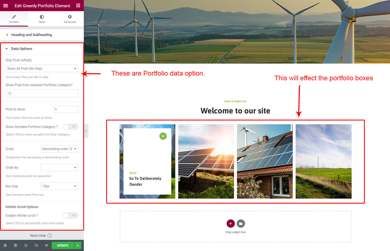This screenshot has height=251, width=390.
Task: Switch to the Advanced tab
Action: [70, 19]
